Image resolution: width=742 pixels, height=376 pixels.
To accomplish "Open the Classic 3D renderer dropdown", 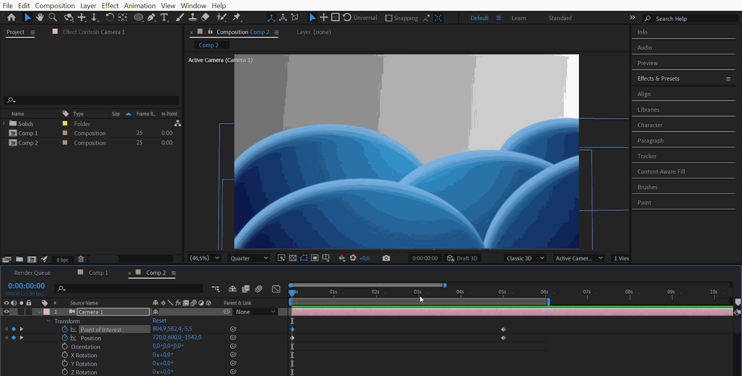I will click(526, 258).
